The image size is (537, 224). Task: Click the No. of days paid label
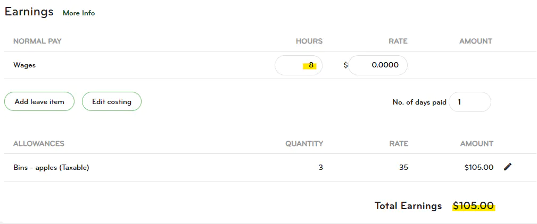[419, 102]
